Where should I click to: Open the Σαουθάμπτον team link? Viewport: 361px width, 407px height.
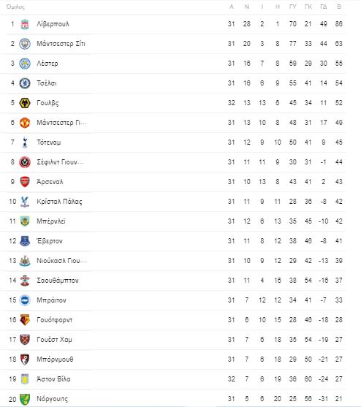[x=58, y=281]
